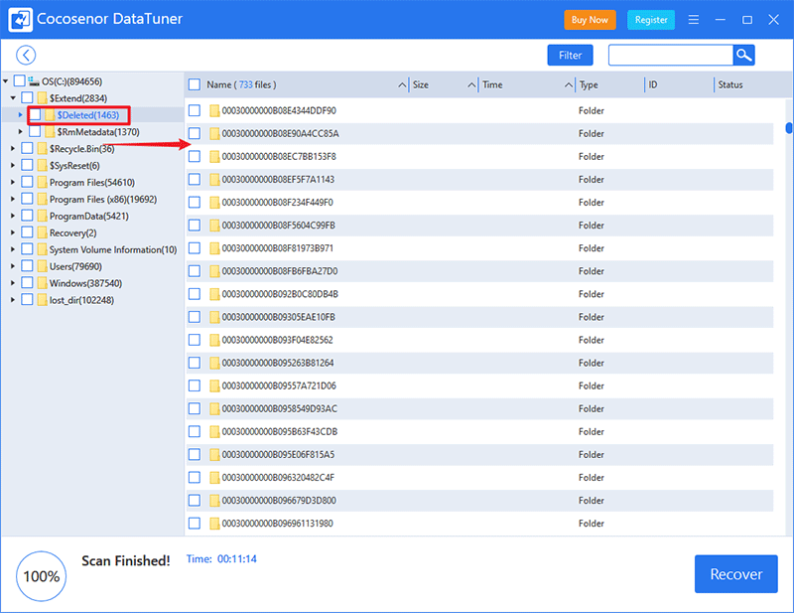This screenshot has height=613, width=794.
Task: Expand the $Deleted(1463) node
Action: coord(20,115)
